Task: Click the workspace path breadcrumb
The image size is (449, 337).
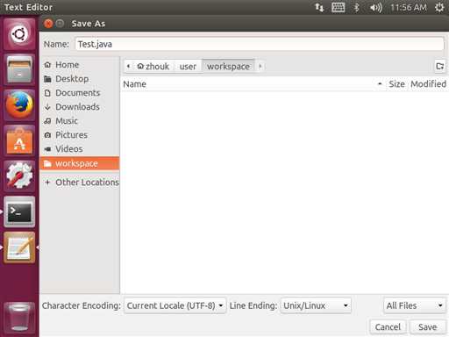Action: pyautogui.click(x=228, y=67)
